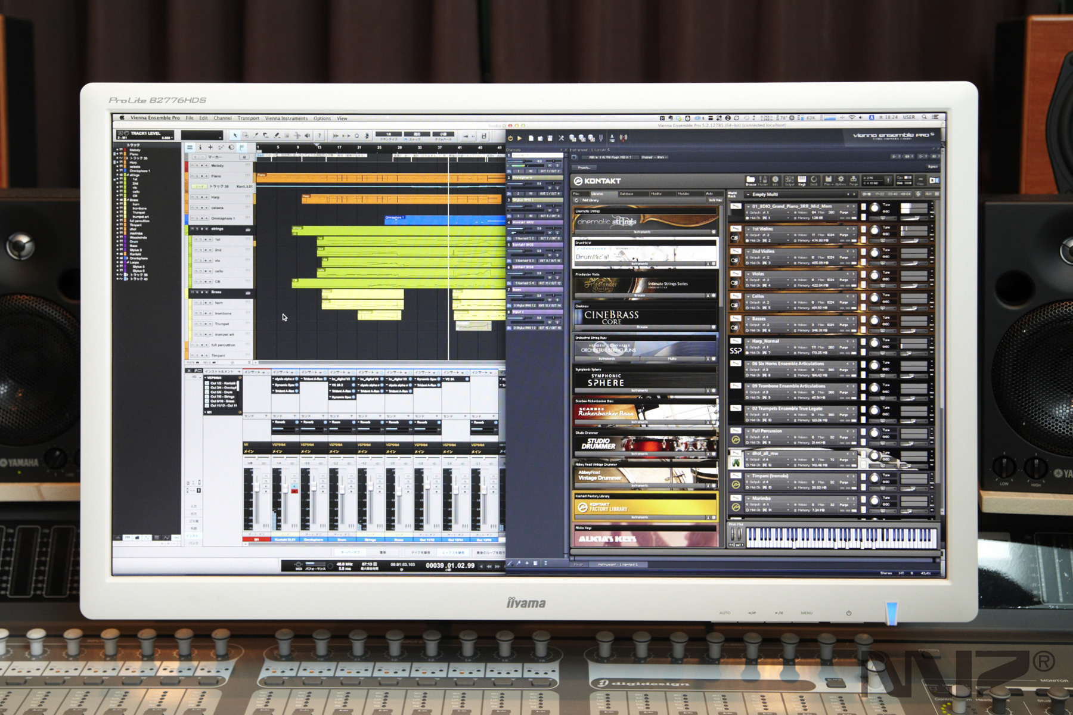Expand Empty Multi dropdown arrow

(x=748, y=194)
